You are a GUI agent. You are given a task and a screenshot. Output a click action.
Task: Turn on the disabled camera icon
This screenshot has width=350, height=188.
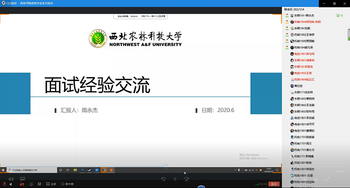(x=22, y=184)
